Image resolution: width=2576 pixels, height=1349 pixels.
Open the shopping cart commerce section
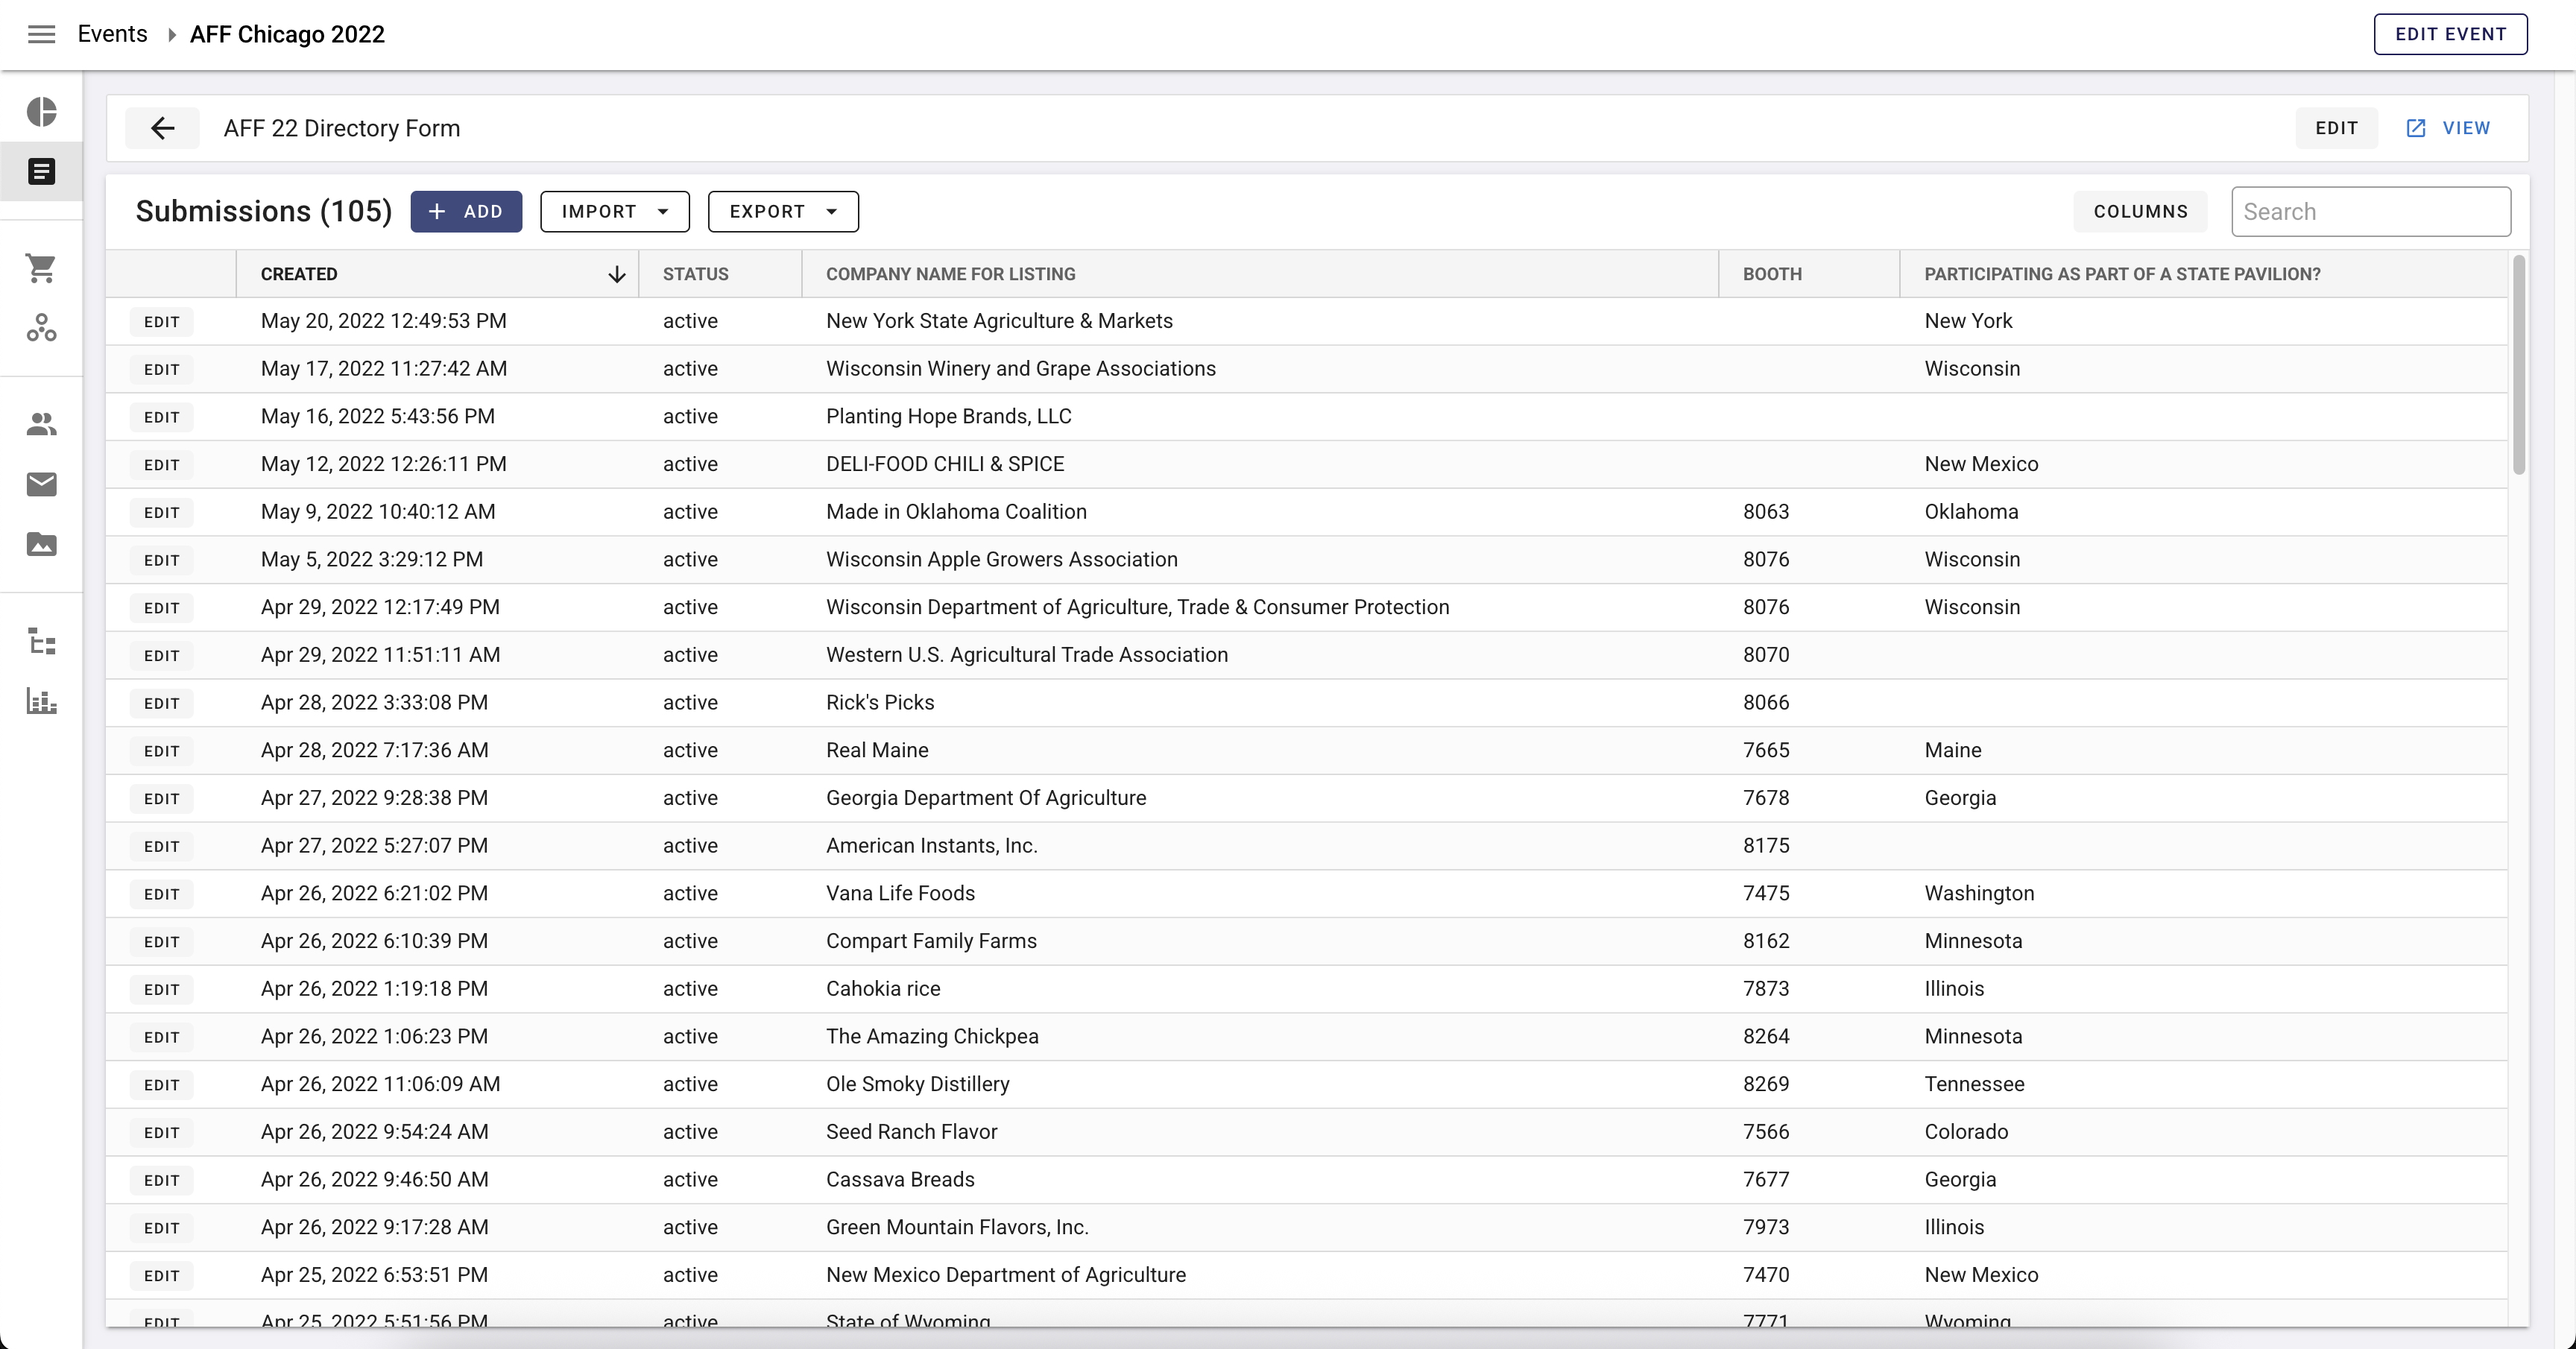point(41,268)
